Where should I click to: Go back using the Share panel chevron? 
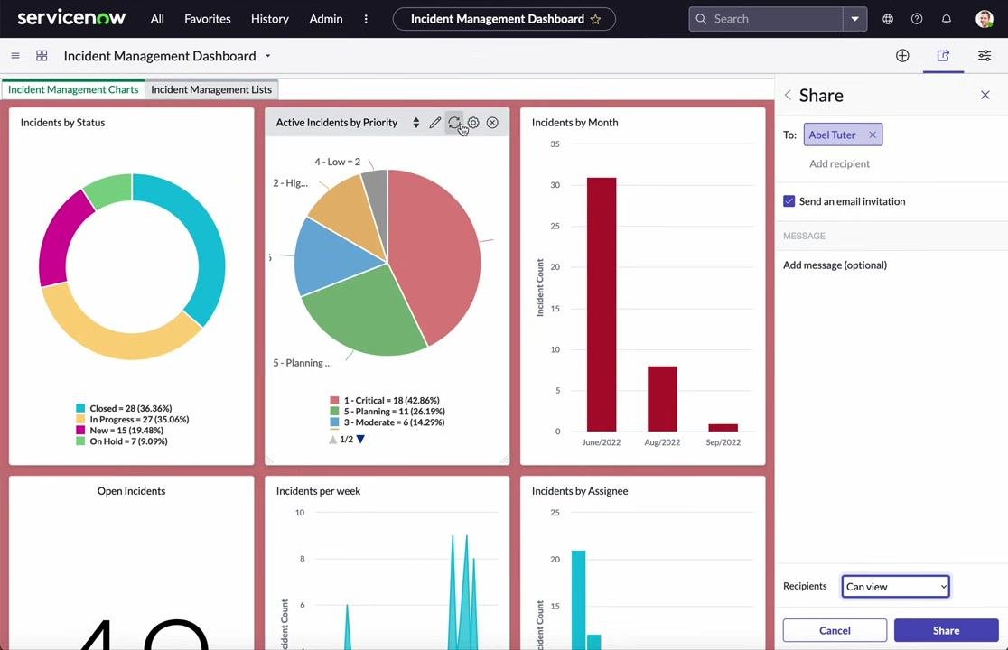(788, 95)
